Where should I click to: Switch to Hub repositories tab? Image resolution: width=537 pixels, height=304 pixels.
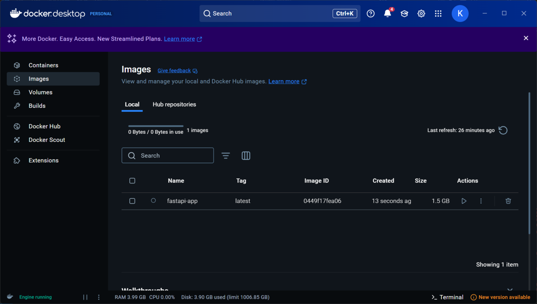174,104
